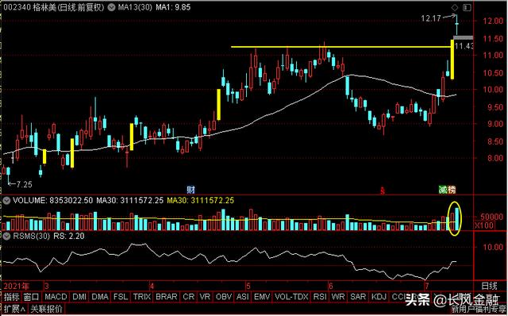Switch to the TRIX indicator
The height and width of the screenshot is (316, 508).
142,297
